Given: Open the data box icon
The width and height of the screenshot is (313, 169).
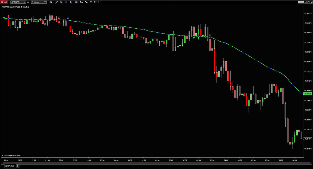Looking at the screenshot, I should [x=76, y=2].
